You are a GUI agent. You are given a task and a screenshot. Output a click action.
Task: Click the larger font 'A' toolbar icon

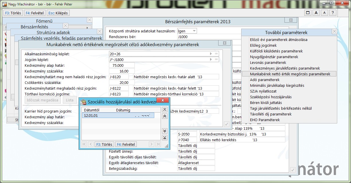(316, 13)
